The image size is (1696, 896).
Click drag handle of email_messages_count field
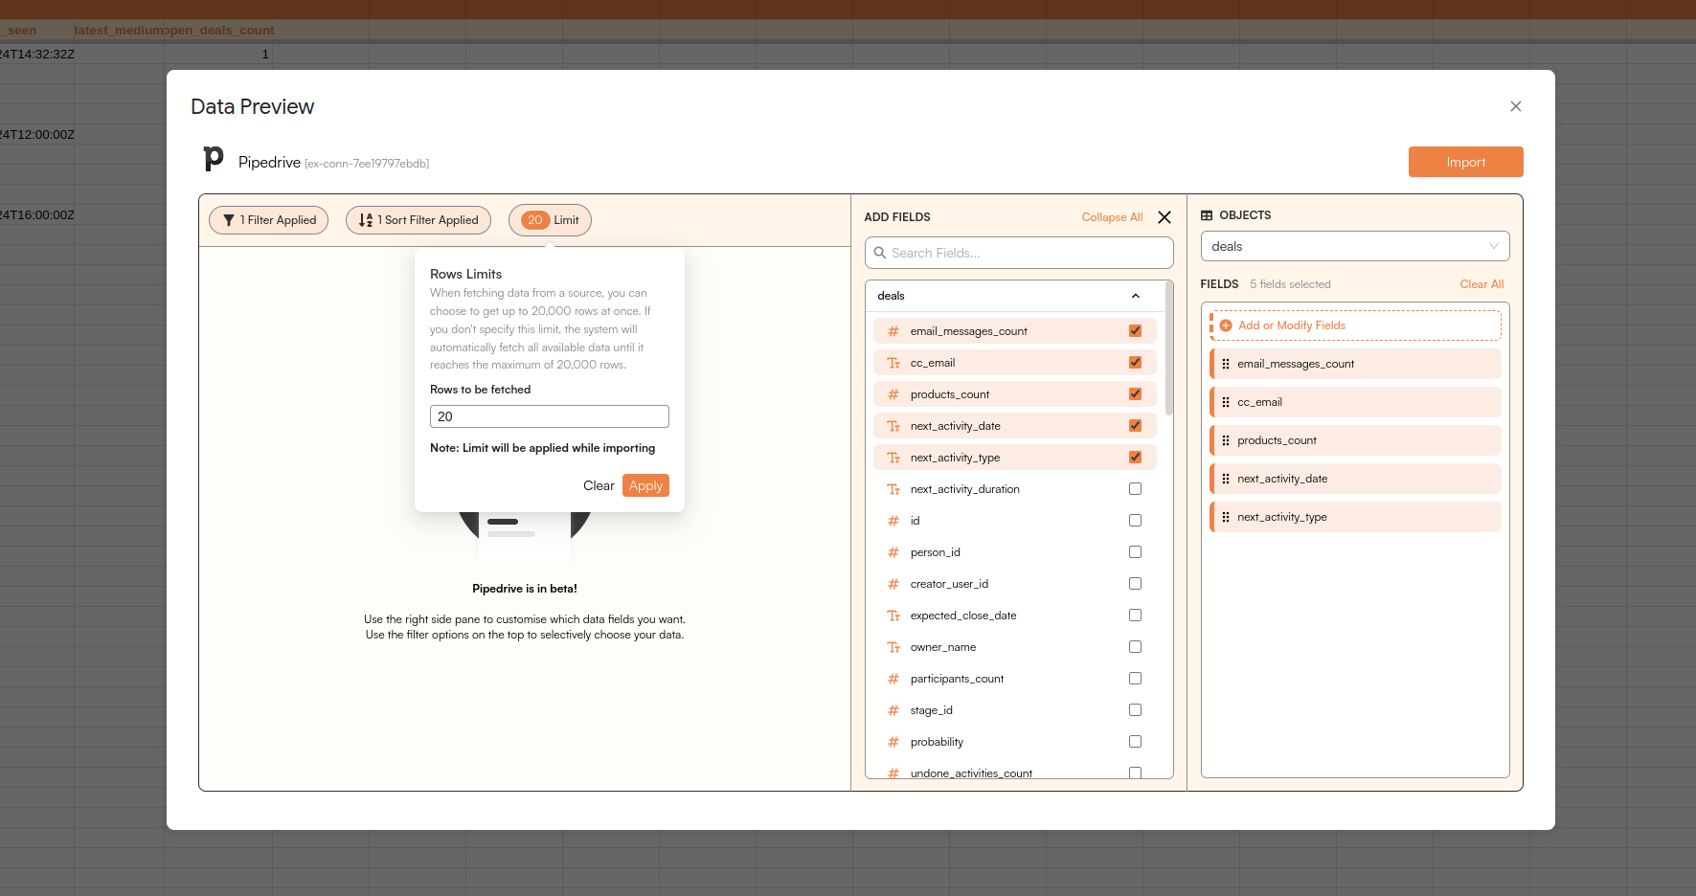click(1226, 364)
